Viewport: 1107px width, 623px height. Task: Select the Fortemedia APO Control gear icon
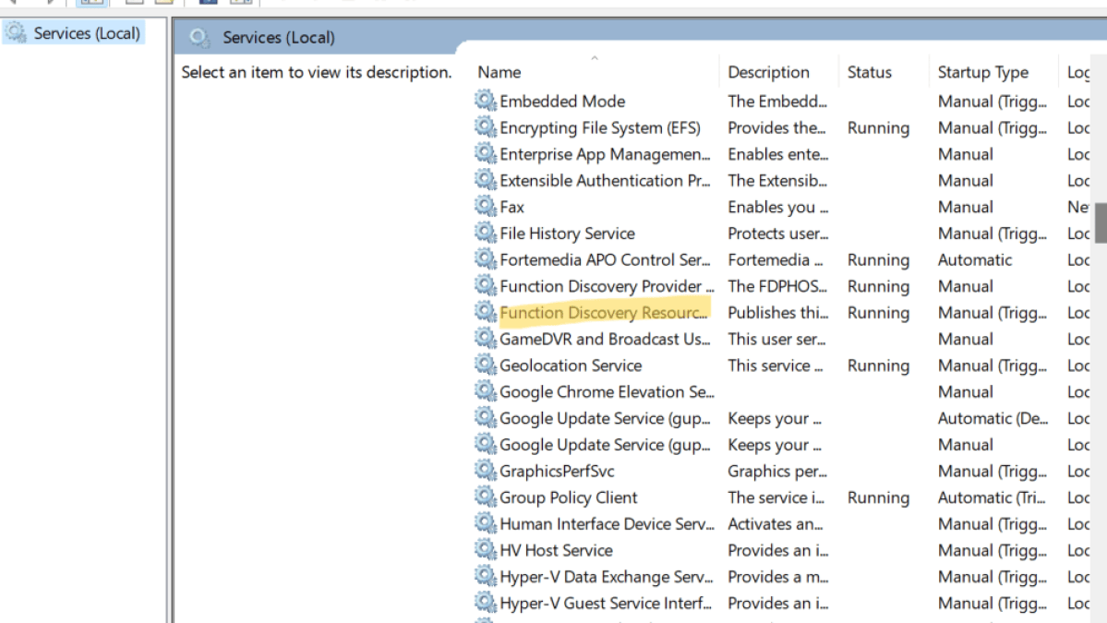point(485,259)
